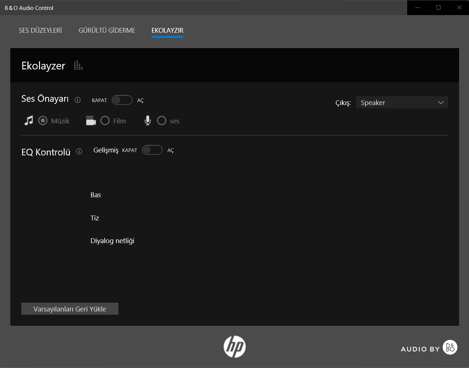Click the music note icon
Screen dimensions: 469x368
tap(29, 120)
